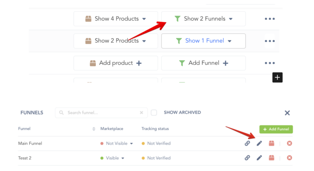Expand the Show 2 Funnels dropdown
314x171 pixels.
click(x=203, y=19)
